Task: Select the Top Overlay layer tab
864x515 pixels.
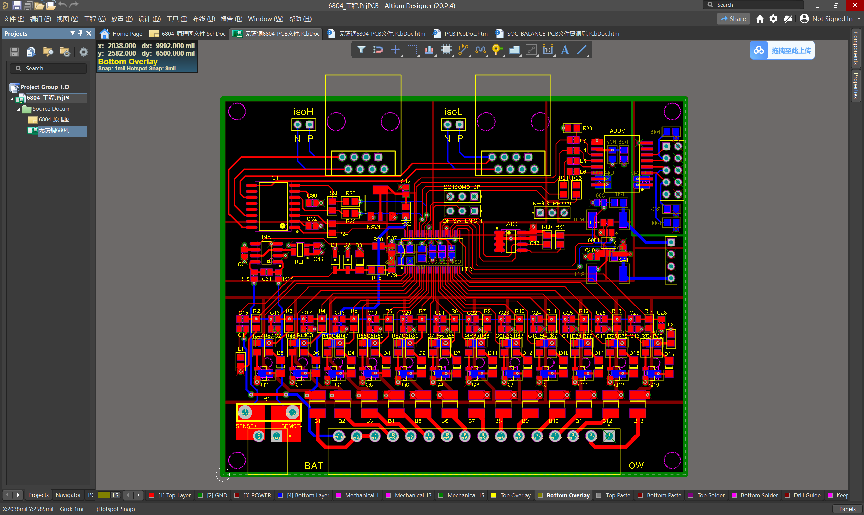Action: [x=511, y=495]
